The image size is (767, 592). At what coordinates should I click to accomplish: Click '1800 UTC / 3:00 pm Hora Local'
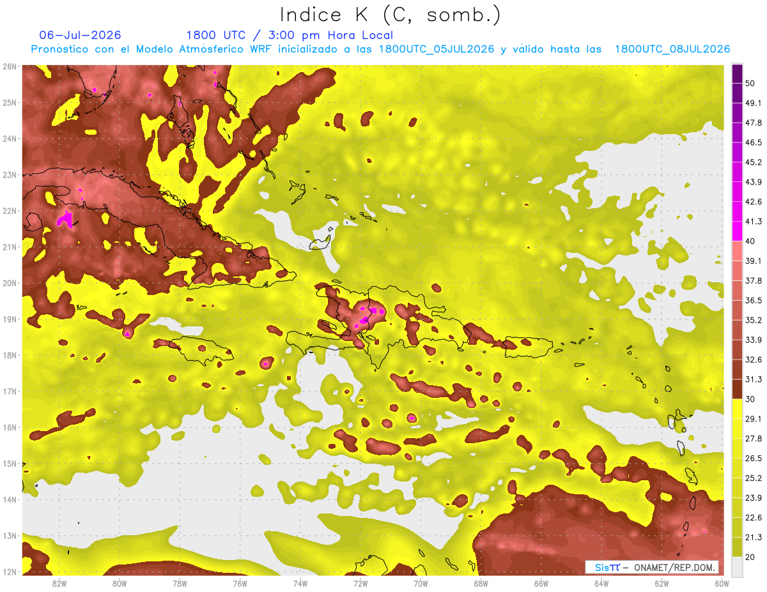pos(290,35)
